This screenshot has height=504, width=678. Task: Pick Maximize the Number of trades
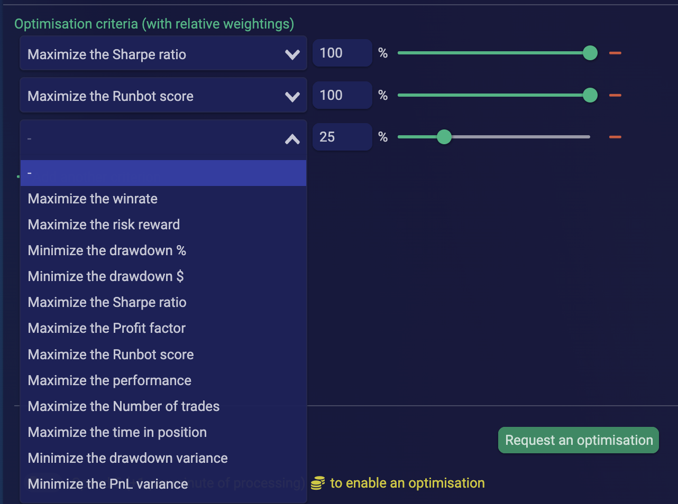click(x=123, y=406)
